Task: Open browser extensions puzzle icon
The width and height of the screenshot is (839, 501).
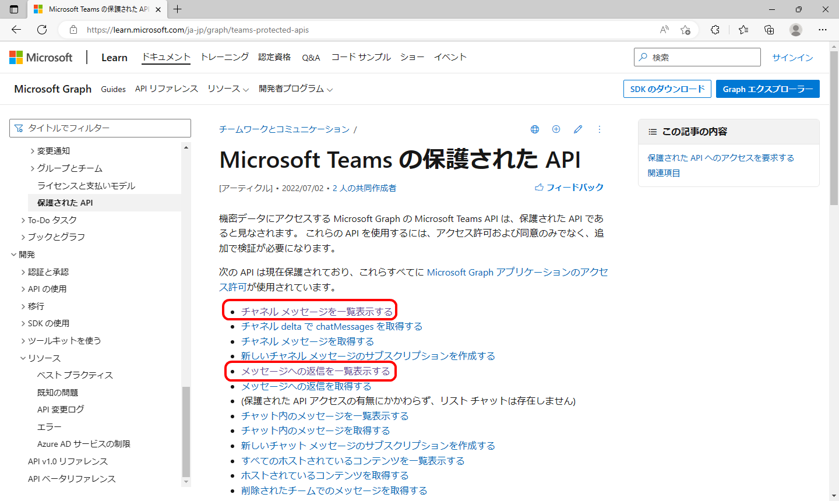Action: click(715, 30)
